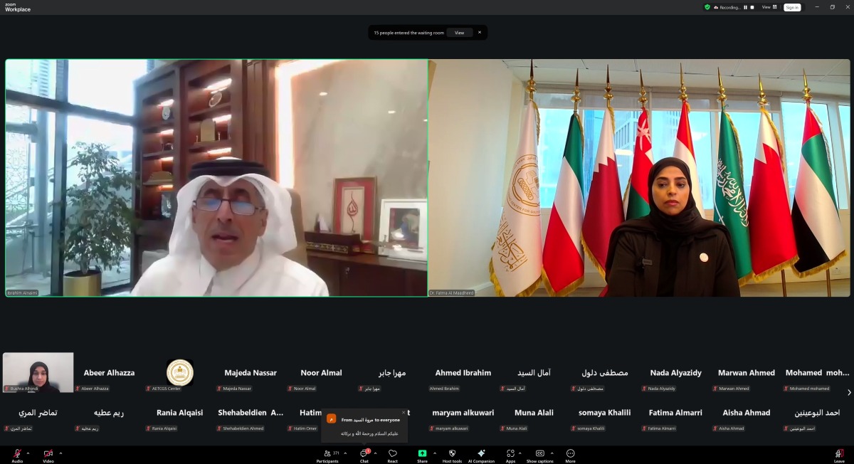This screenshot has width=854, height=464.
Task: Pause the cloud recording
Action: point(746,7)
